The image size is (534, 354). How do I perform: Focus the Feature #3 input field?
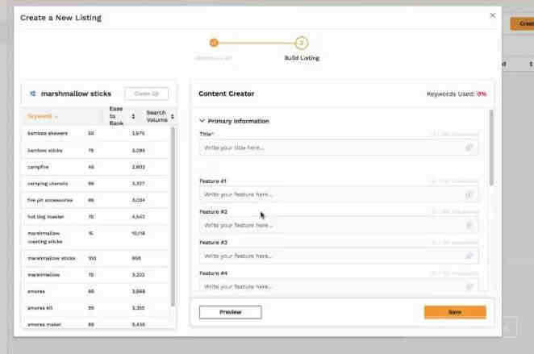339,256
